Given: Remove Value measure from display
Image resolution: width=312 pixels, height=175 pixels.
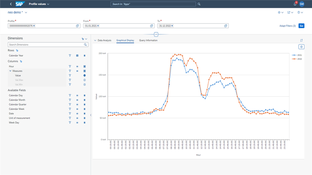Looking at the screenshot, I should coord(84,75).
